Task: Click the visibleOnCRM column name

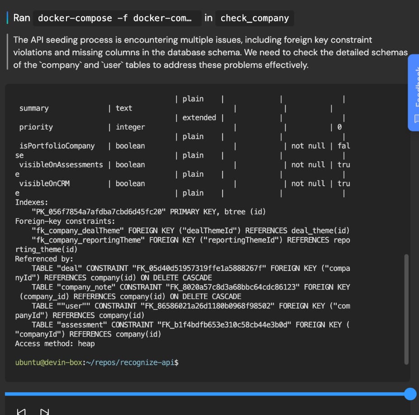Action: [x=44, y=183]
